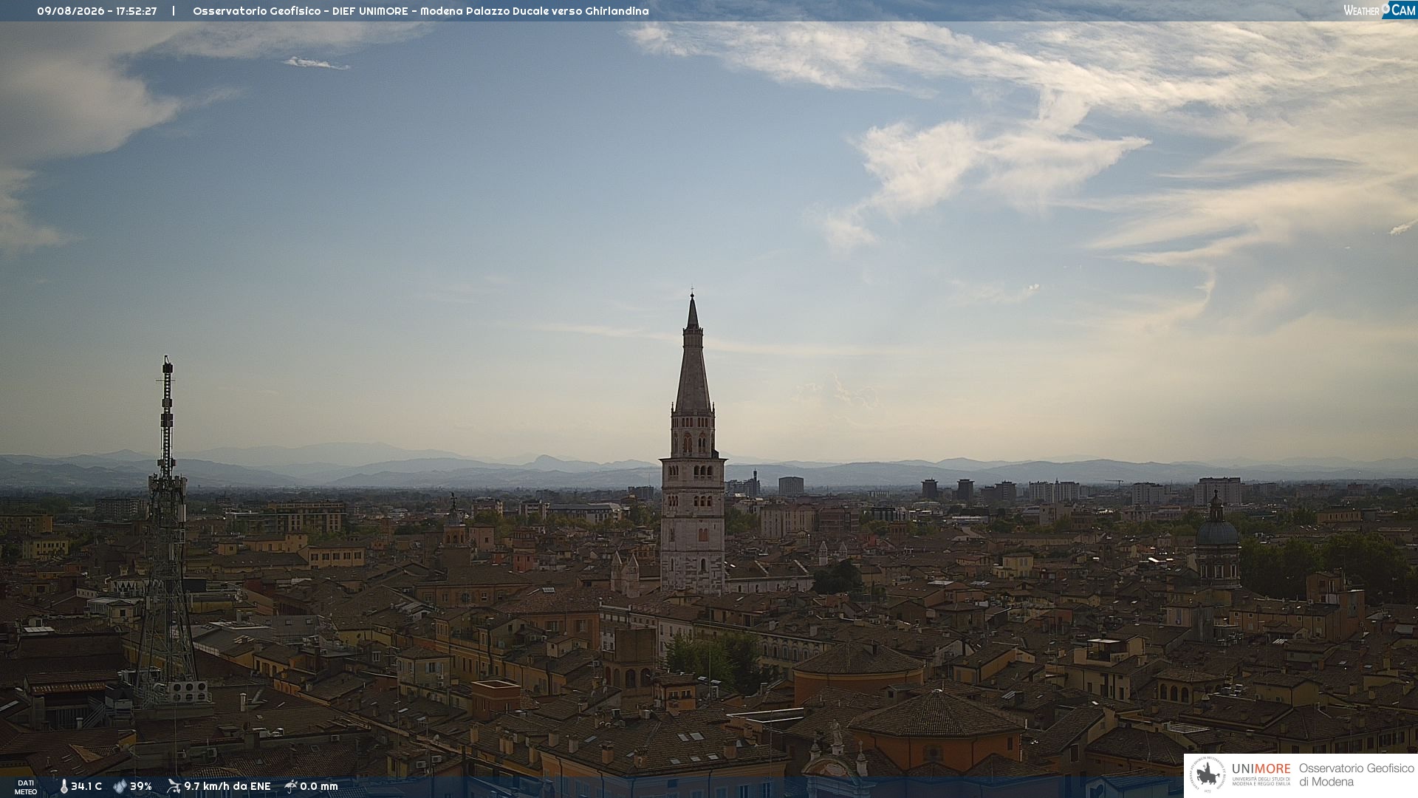The image size is (1418, 798).
Task: Click the humidity droplets icon beside 39%
Action: click(x=120, y=786)
